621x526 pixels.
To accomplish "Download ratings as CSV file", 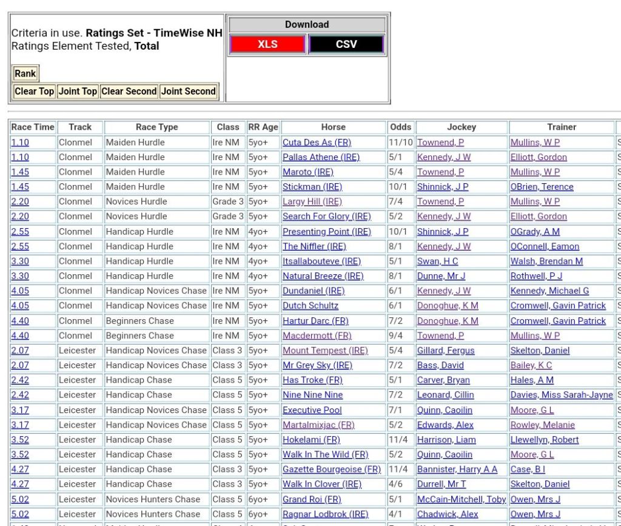I will coord(346,44).
